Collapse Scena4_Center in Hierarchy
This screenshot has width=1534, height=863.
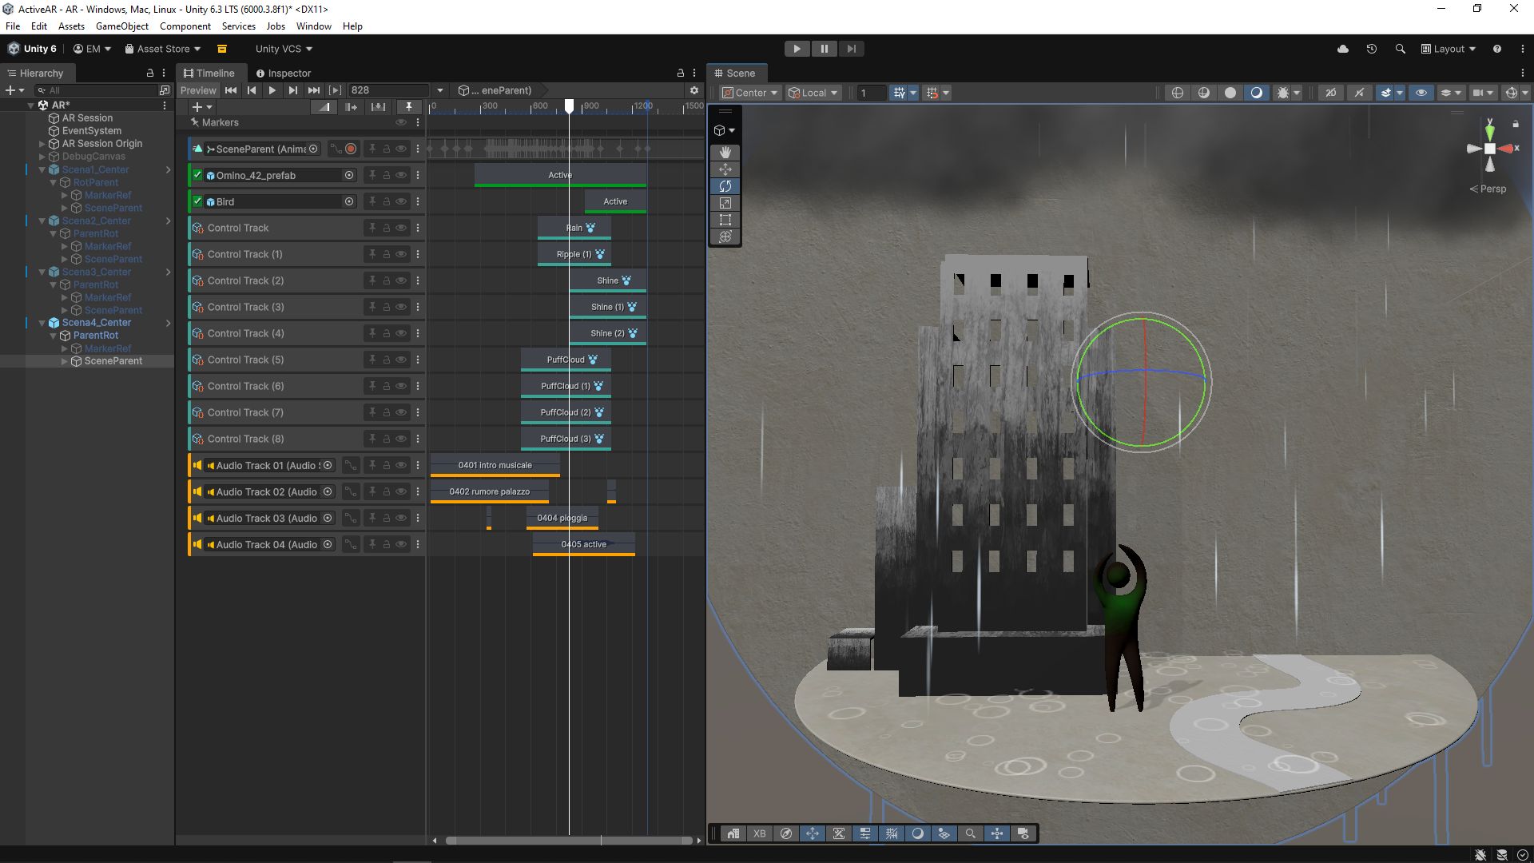click(x=42, y=323)
